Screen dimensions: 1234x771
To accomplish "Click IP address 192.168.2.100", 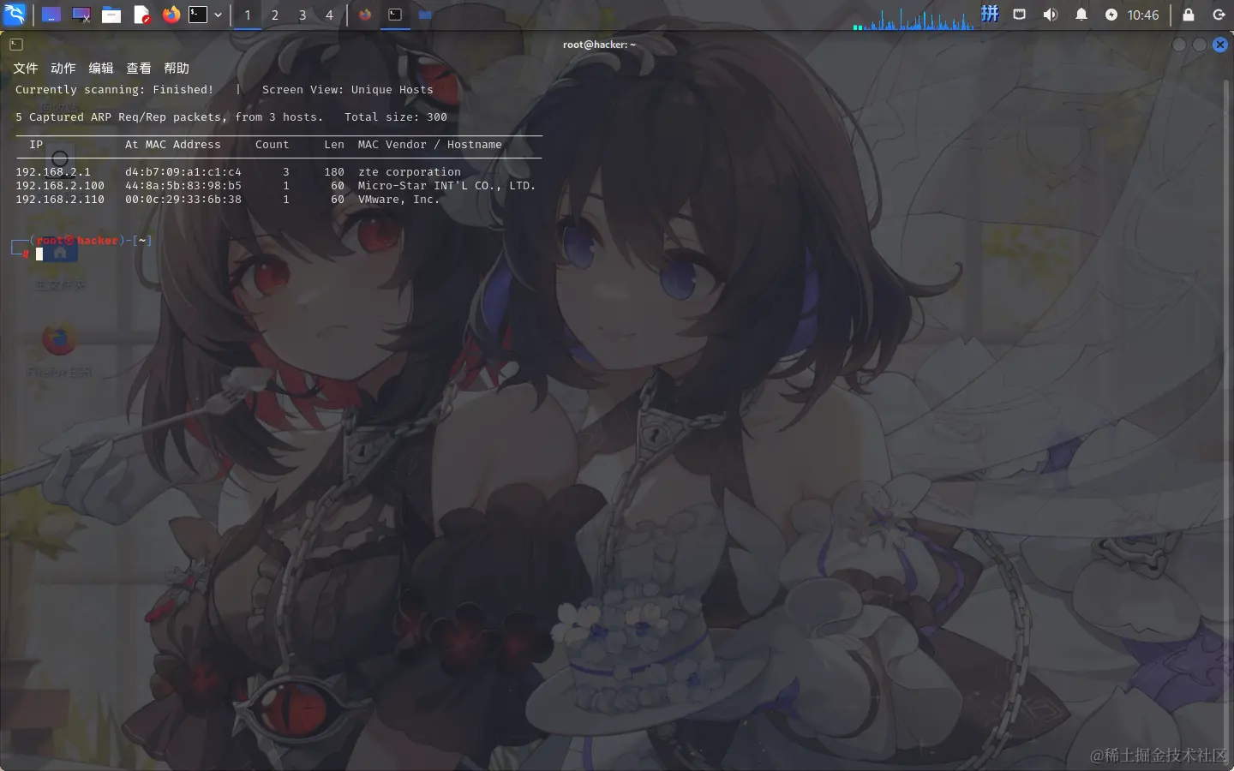I will 60,186.
